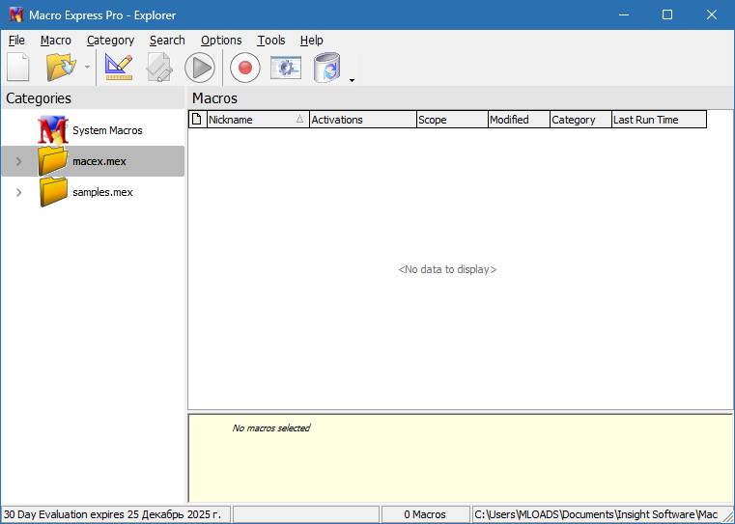Click the System Macros red M icon
Screen dimensions: 735x524
tap(53, 129)
